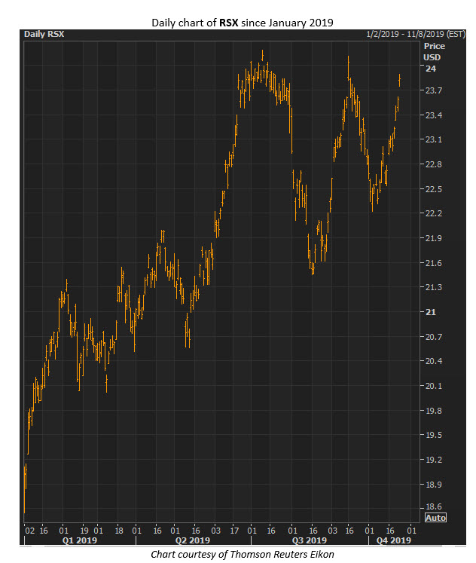Image resolution: width=476 pixels, height=563 pixels.
Task: Click the 21.6 price axis label
Action: [x=433, y=263]
